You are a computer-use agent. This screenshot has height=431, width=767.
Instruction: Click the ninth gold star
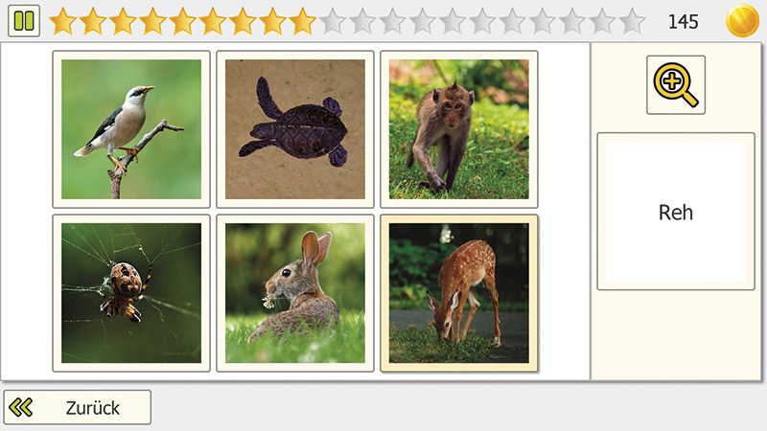point(302,21)
